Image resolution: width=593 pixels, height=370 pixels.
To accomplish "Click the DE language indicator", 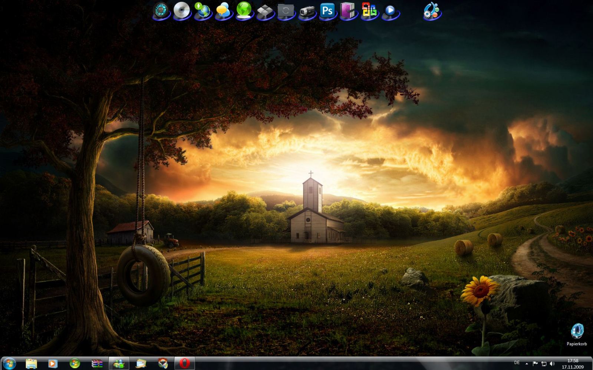I will 517,363.
